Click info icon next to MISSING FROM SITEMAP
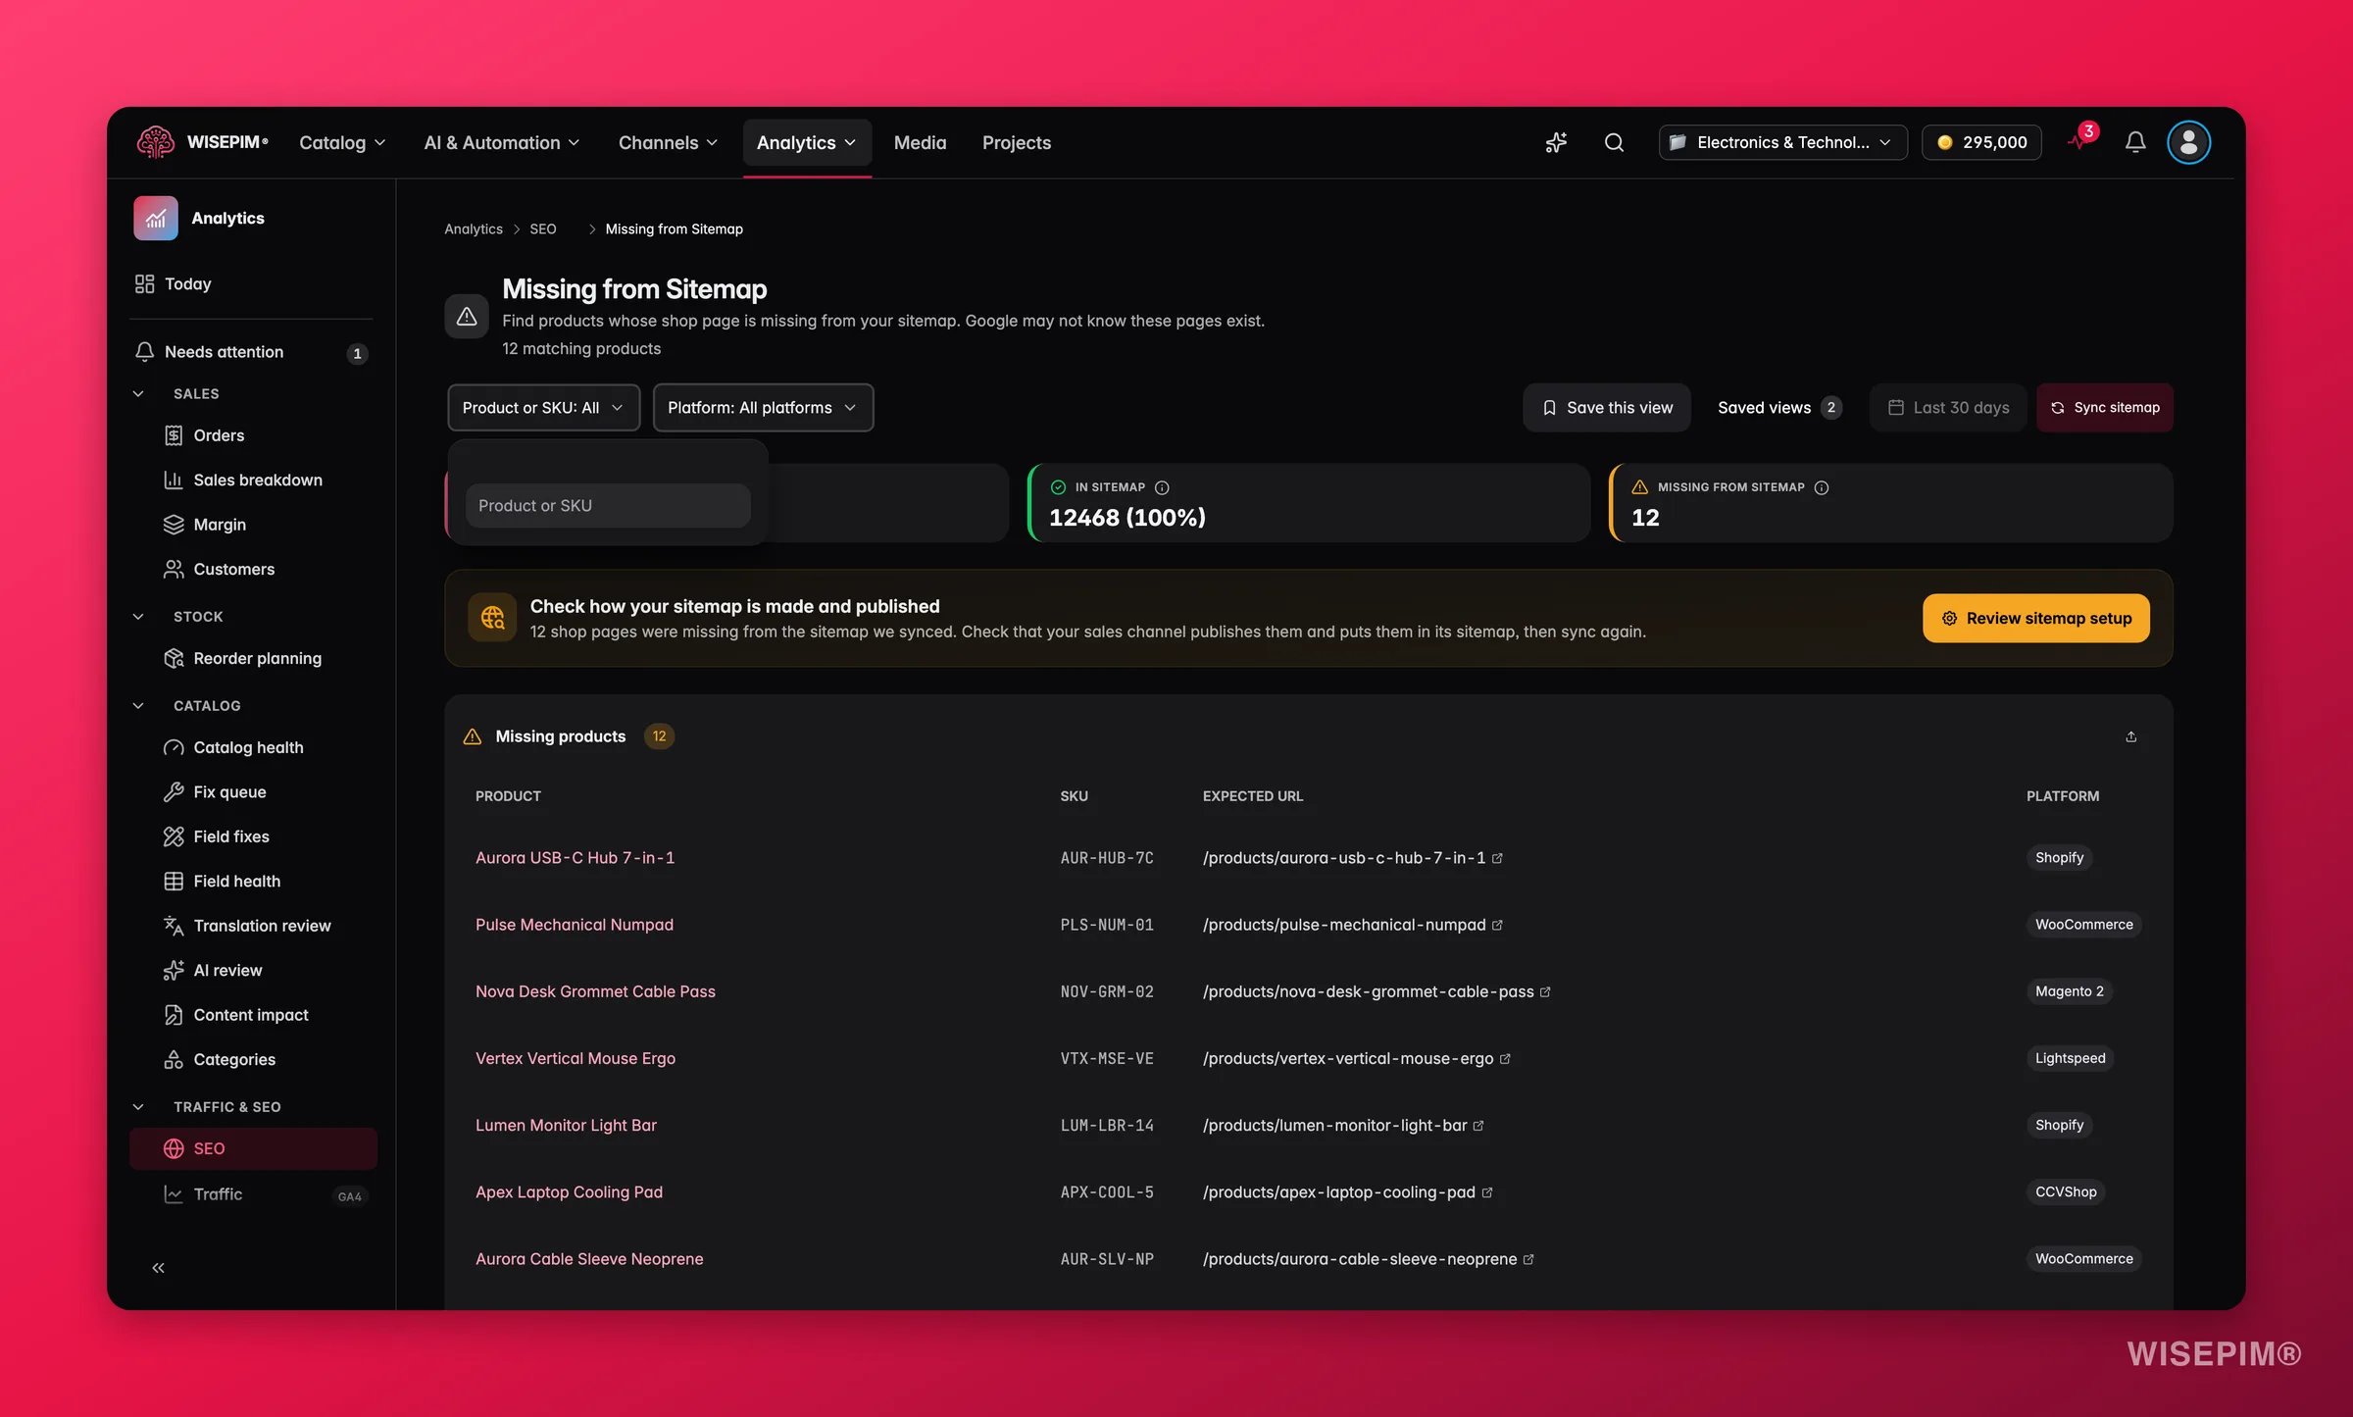This screenshot has width=2353, height=1417. (1822, 487)
